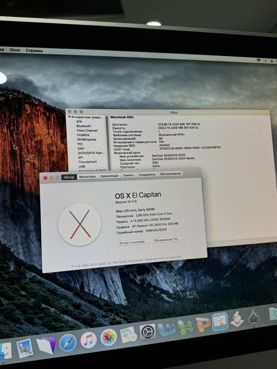
Task: Open the purple-tabbed folder app in dock
Action: (46, 345)
